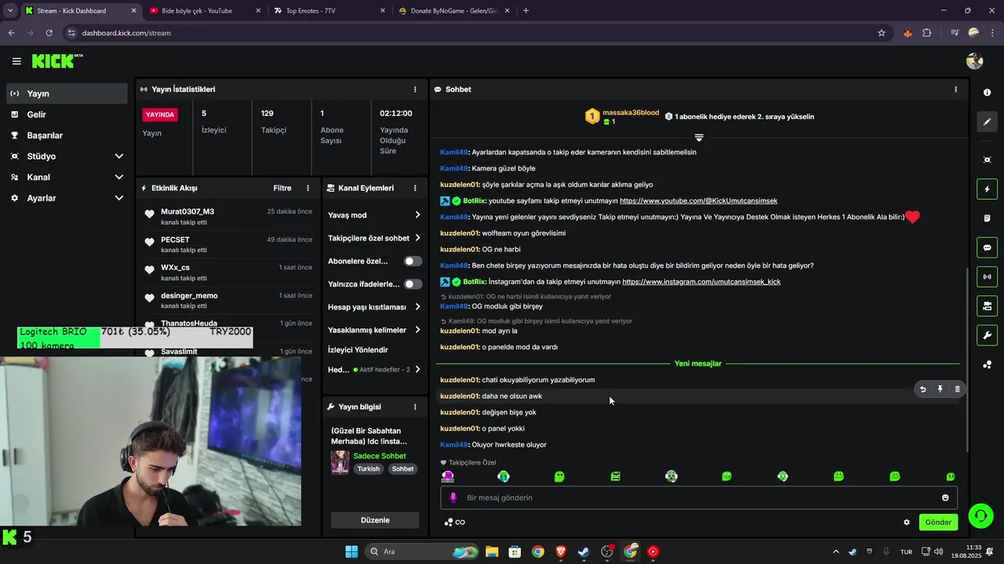Open Windows Start menu

[x=351, y=551]
